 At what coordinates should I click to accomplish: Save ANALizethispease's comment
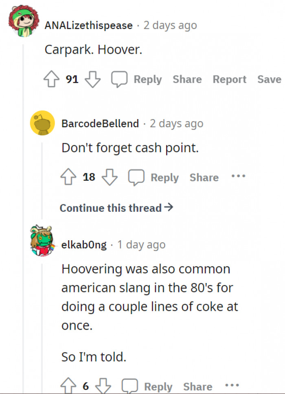pyautogui.click(x=269, y=80)
